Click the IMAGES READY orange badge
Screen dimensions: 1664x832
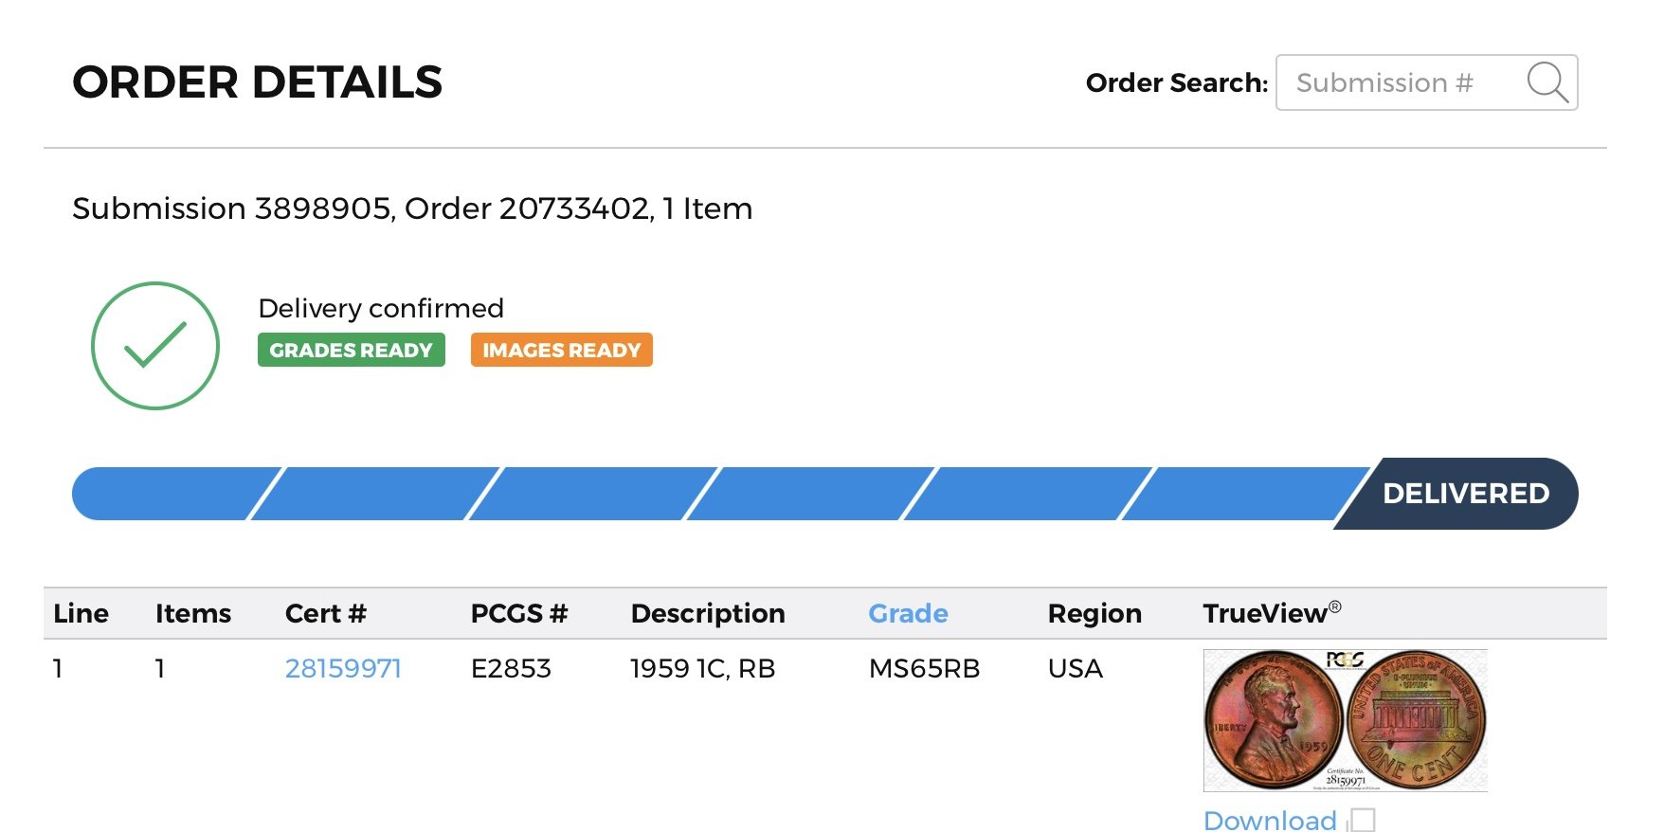coord(562,350)
